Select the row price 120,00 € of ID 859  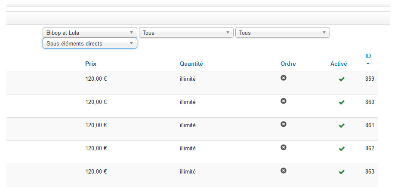[96, 79]
